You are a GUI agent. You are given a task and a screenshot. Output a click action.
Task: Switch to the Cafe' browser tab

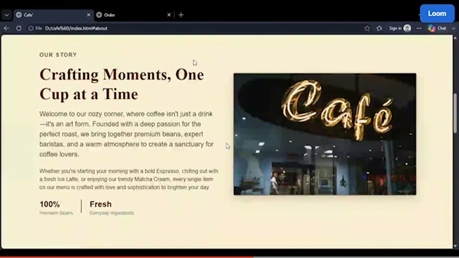tap(53, 15)
